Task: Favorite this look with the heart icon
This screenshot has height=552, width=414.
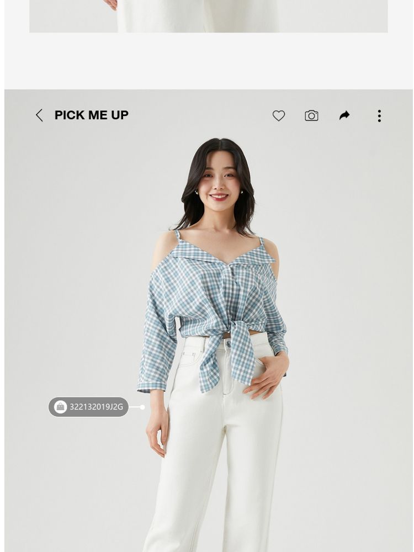Action: click(278, 115)
